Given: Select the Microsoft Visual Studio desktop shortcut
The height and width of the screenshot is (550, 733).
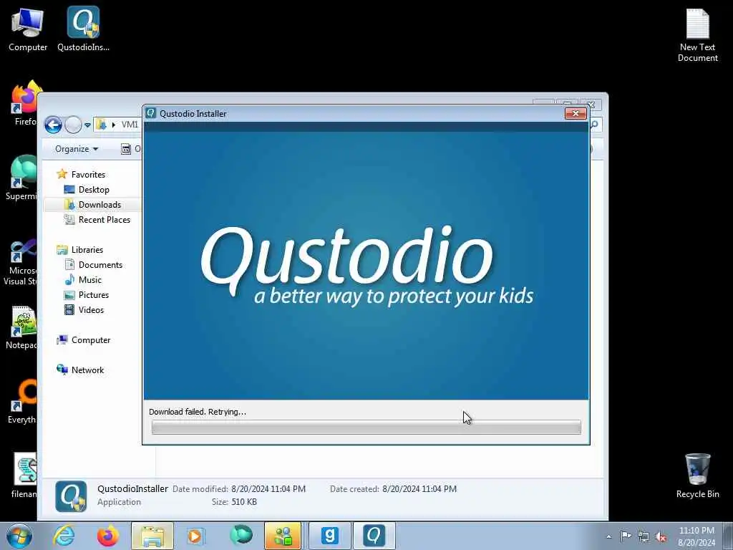Looking at the screenshot, I should tap(21, 262).
